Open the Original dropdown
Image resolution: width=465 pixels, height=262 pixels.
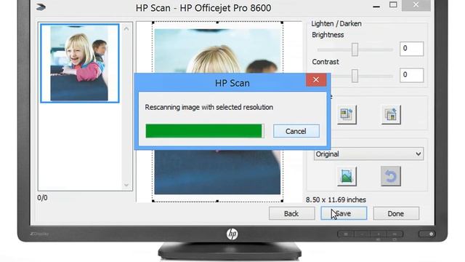[368, 154]
